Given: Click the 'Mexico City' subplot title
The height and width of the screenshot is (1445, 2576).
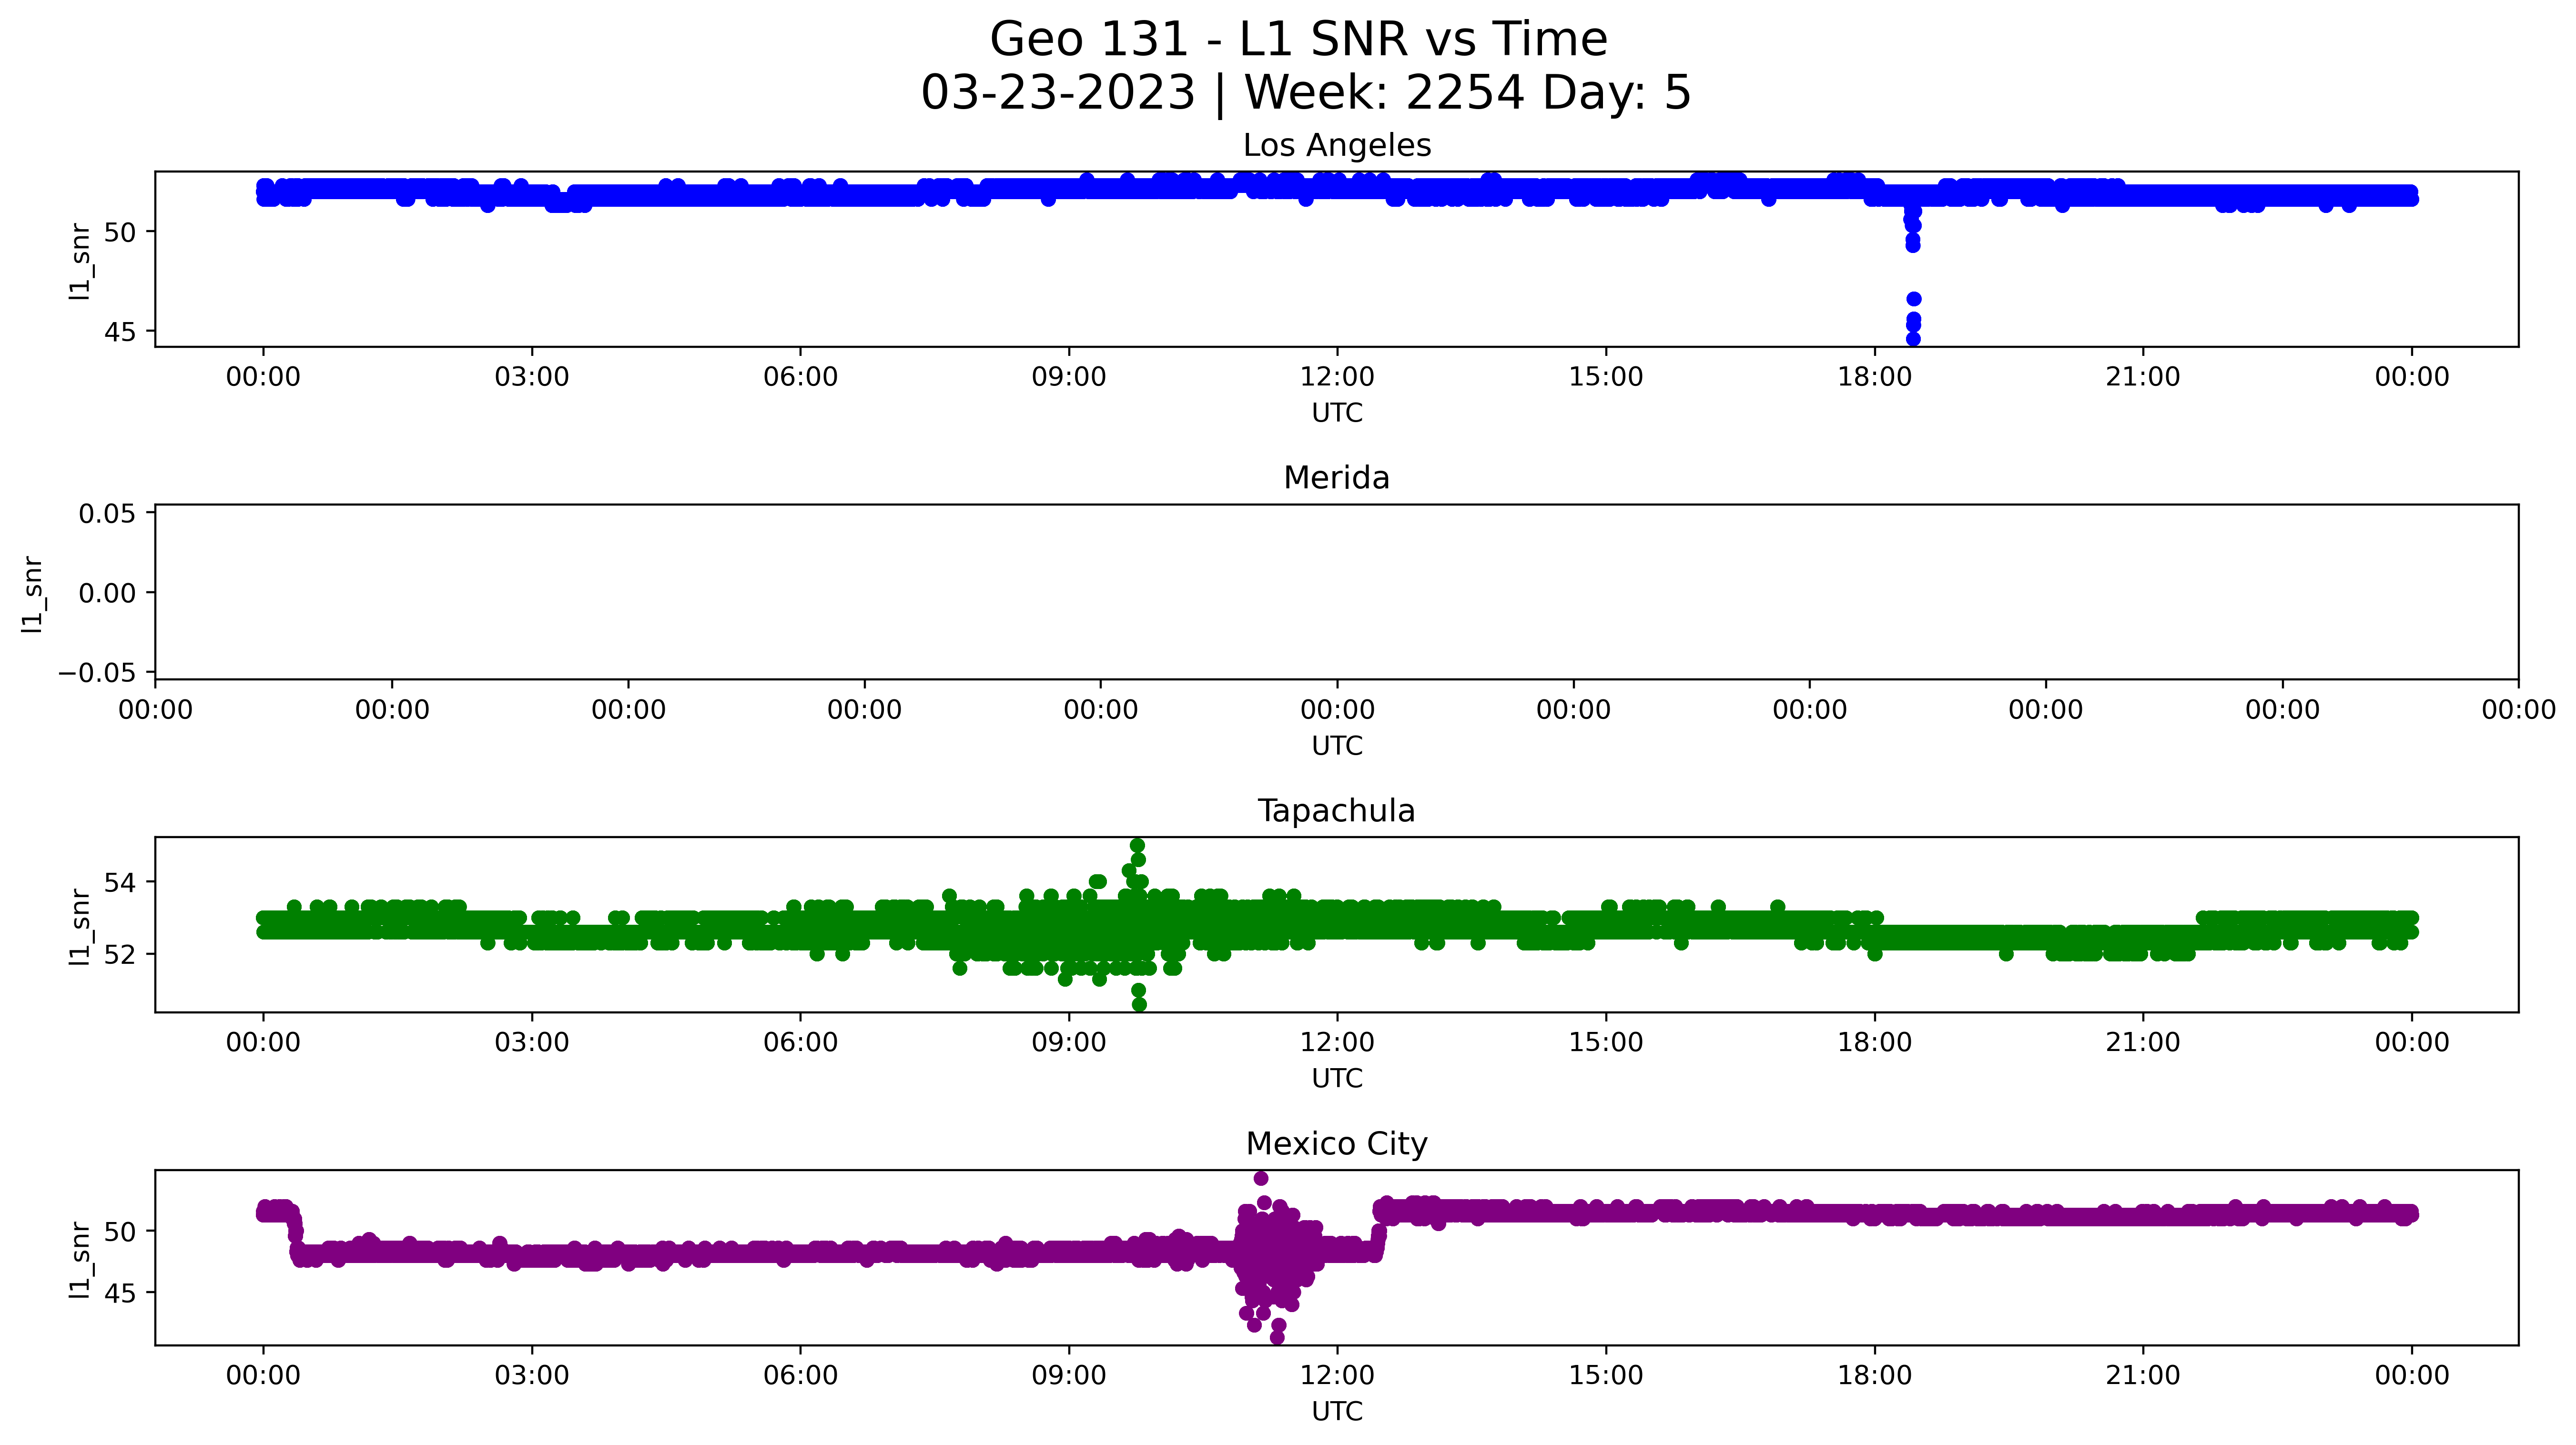Looking at the screenshot, I should coord(1336,1144).
